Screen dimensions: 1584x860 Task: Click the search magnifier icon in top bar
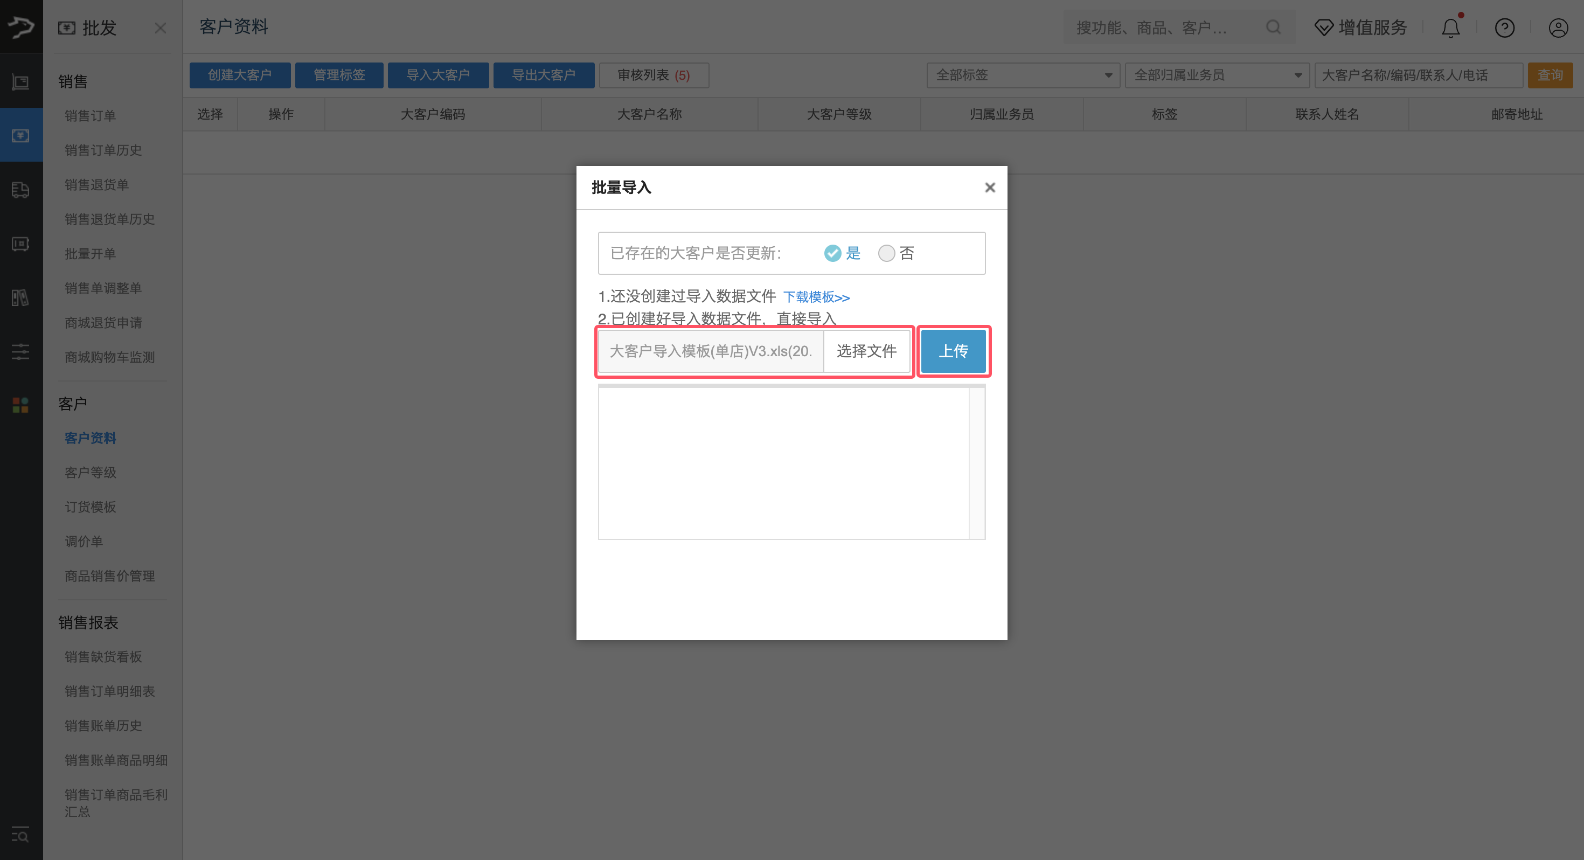[1274, 27]
